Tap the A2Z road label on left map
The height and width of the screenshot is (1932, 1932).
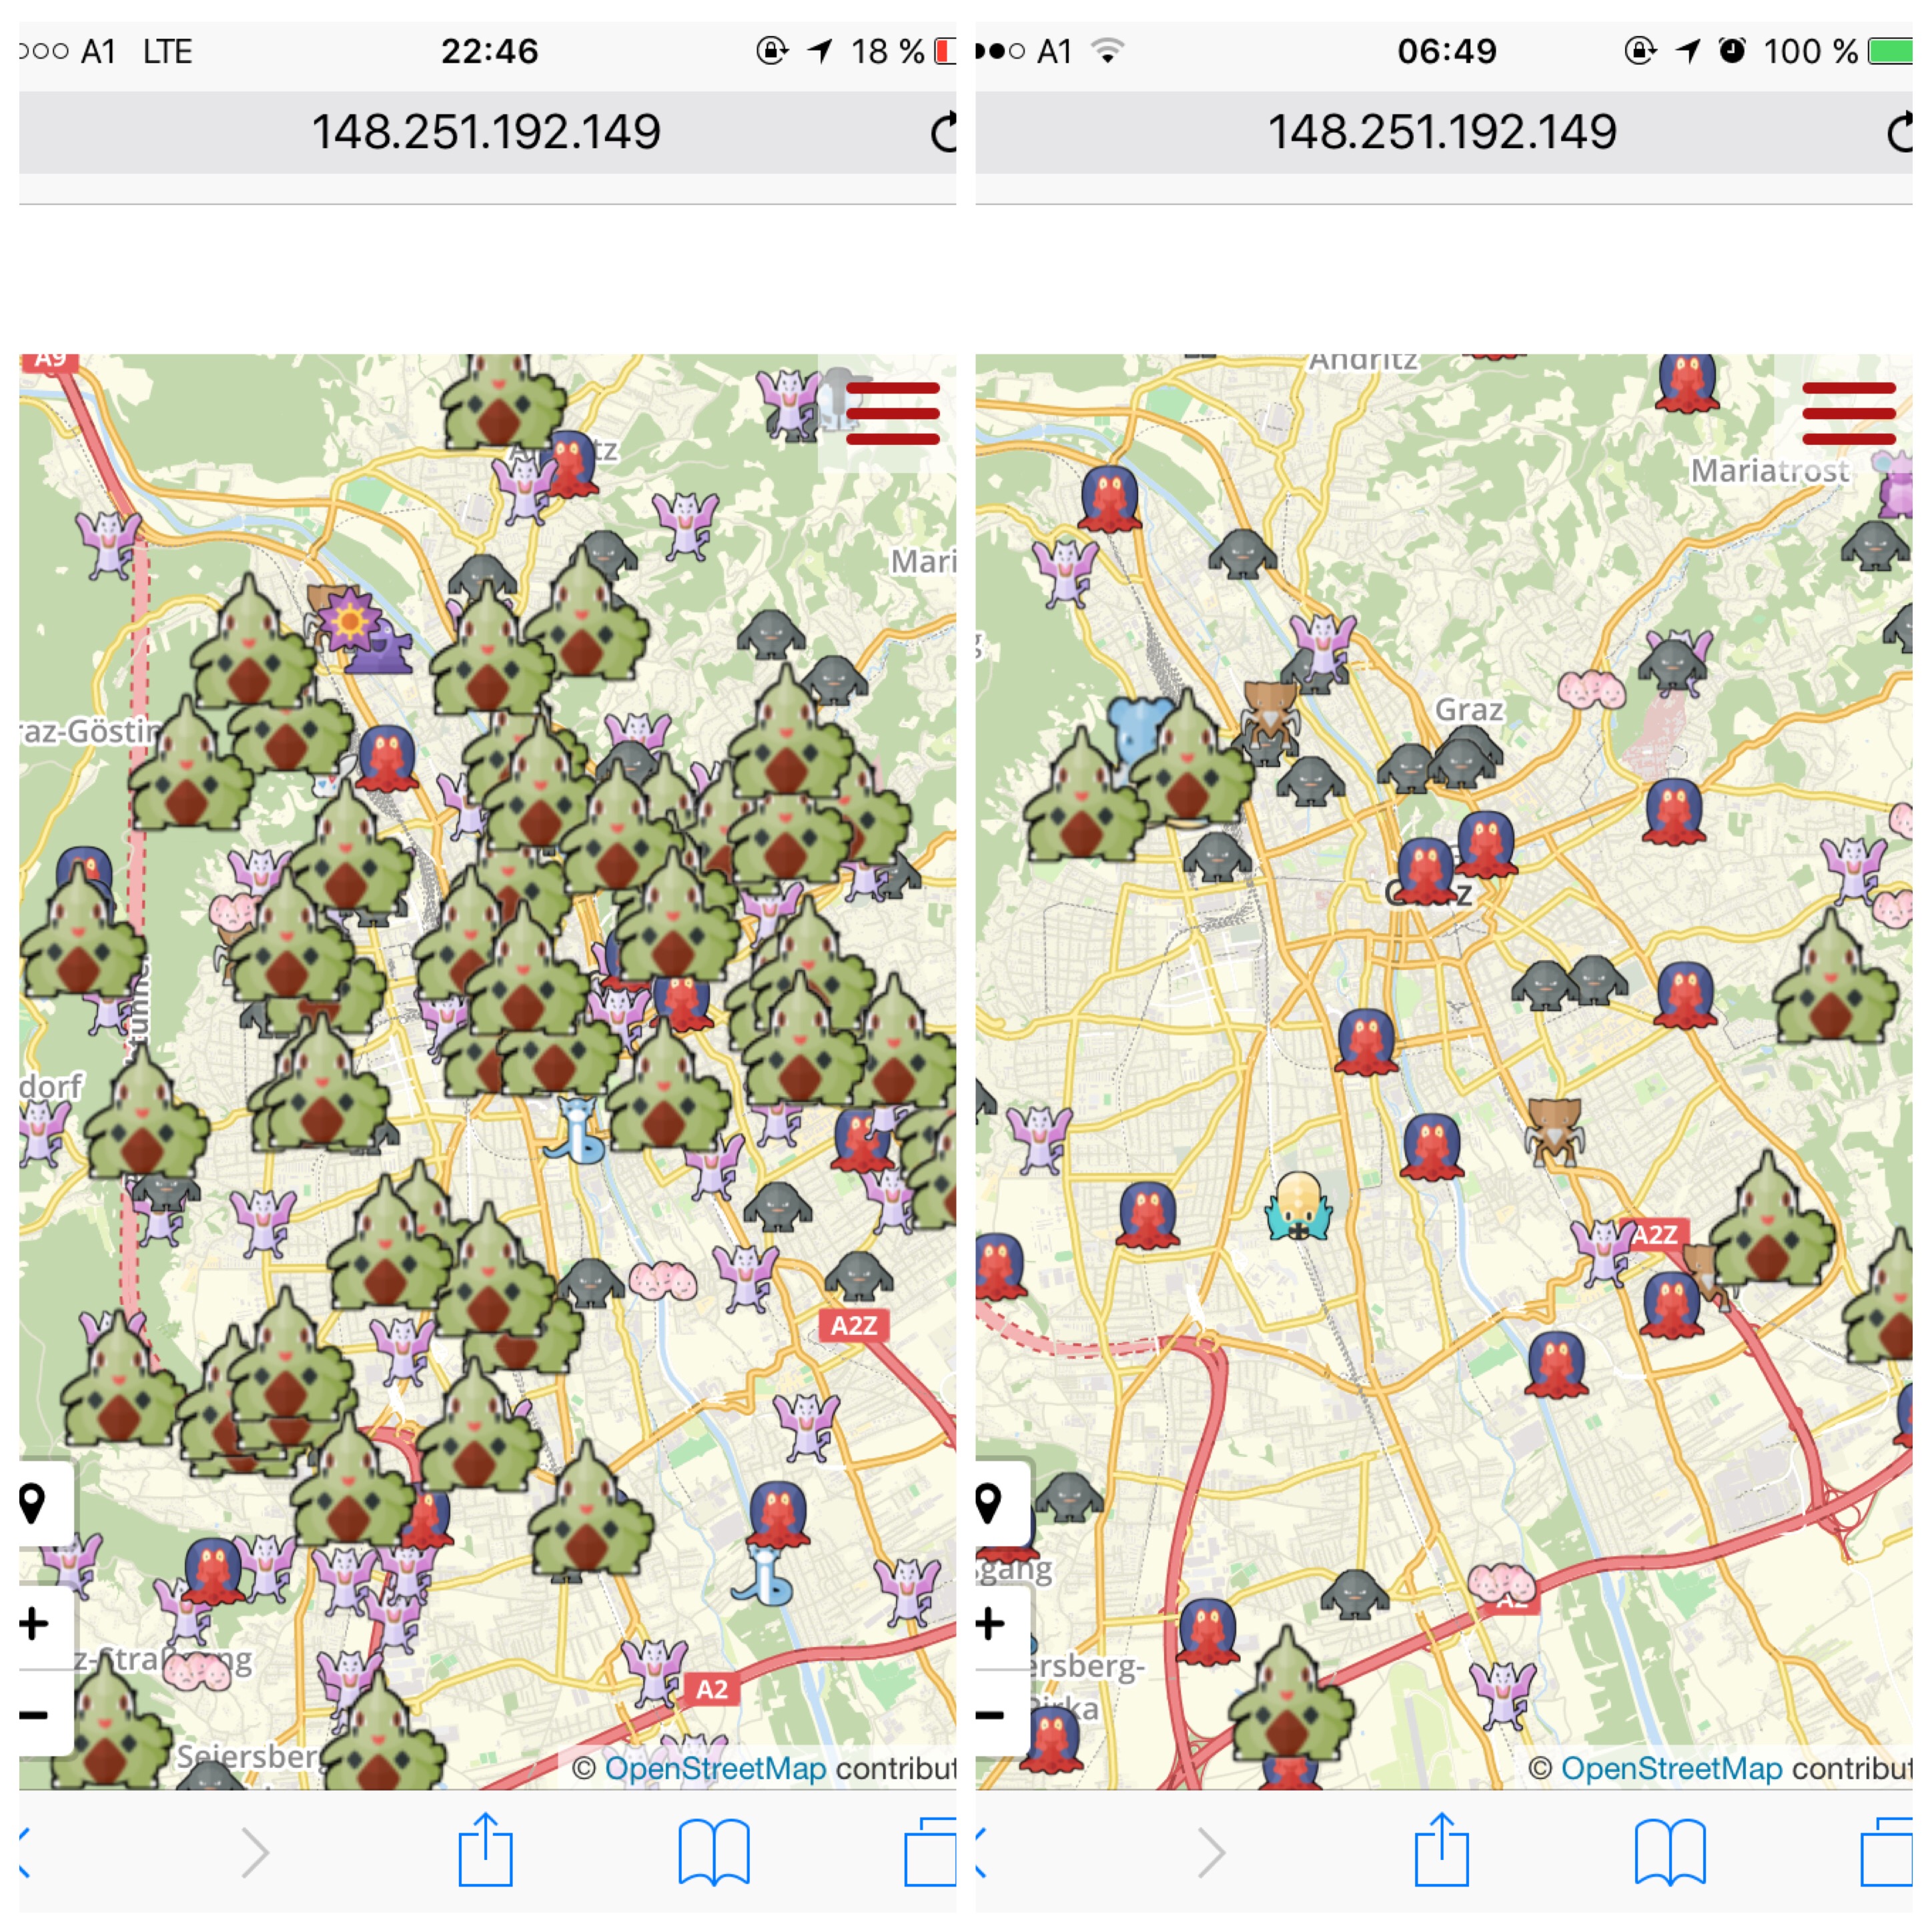point(854,1326)
